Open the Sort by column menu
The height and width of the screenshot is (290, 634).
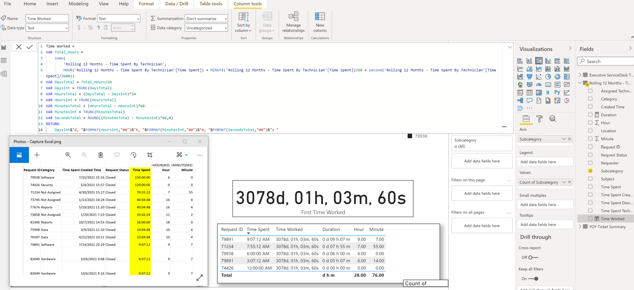(243, 23)
